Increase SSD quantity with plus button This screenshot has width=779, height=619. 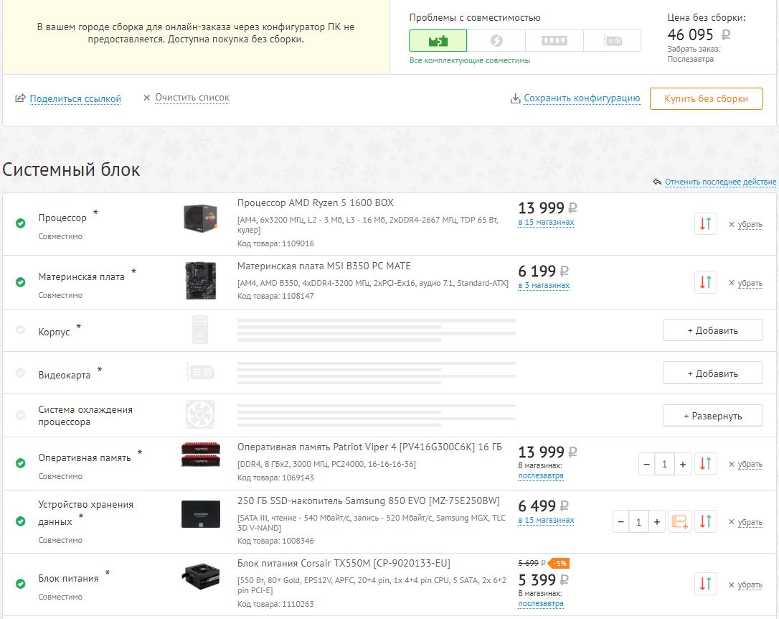pyautogui.click(x=657, y=522)
